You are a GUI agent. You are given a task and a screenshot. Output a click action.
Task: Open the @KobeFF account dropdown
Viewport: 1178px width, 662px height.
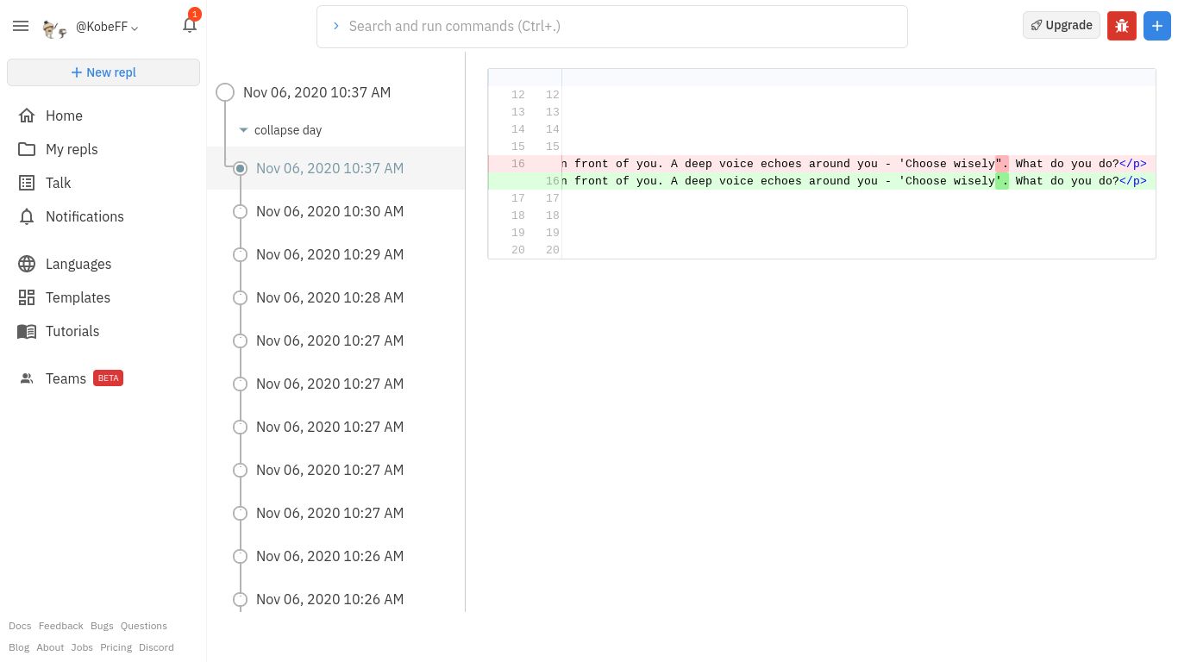tap(107, 27)
